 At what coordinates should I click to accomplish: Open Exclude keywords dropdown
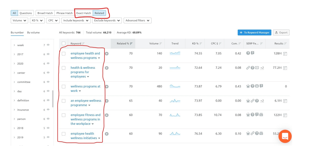coord(107,21)
